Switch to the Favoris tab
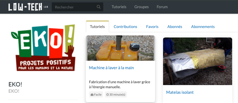 click(152, 27)
